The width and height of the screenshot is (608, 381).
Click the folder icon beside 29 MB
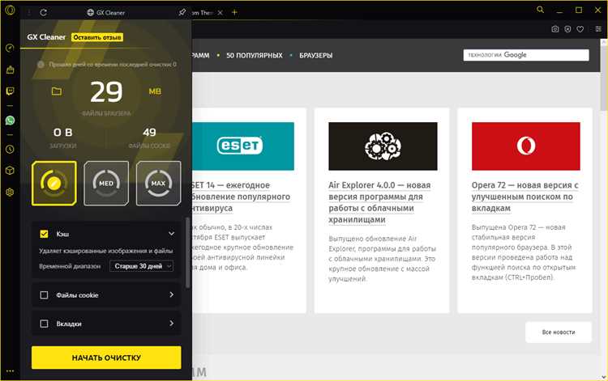coord(57,91)
